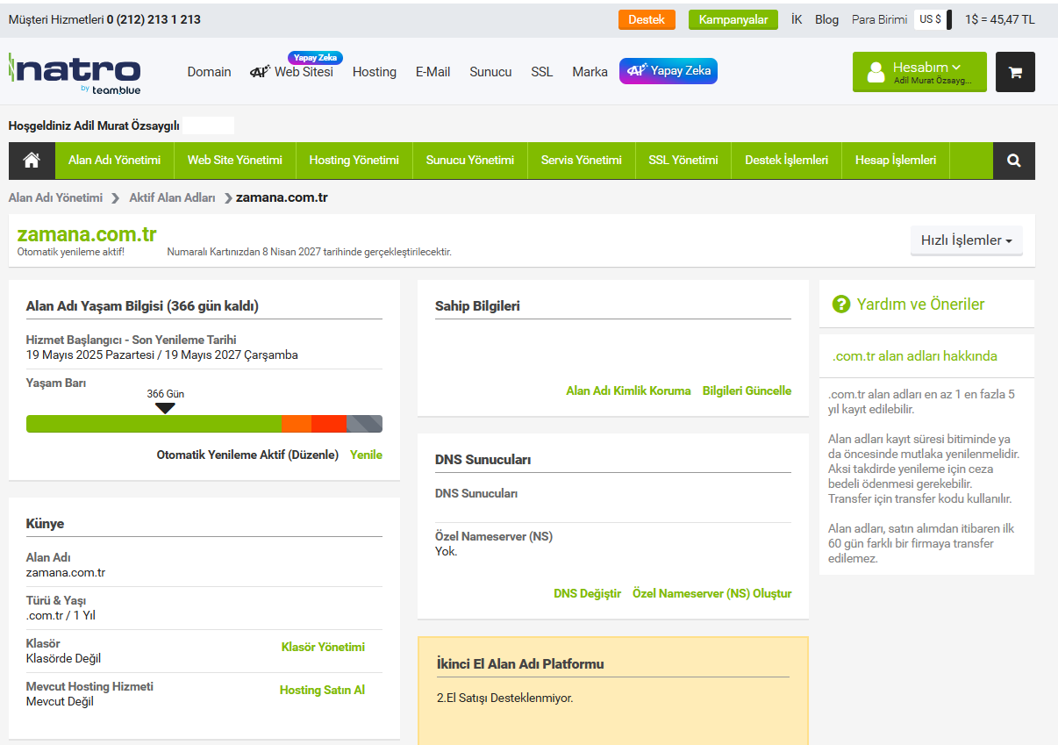
Task: Select Sunucu in main navigation
Action: click(x=490, y=72)
